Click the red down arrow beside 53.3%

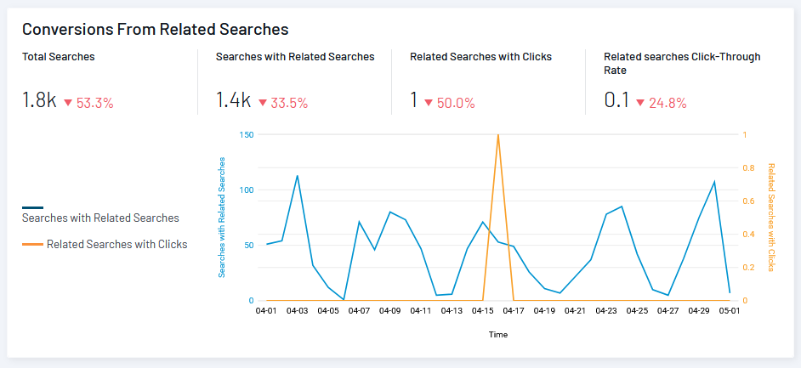pyautogui.click(x=68, y=103)
